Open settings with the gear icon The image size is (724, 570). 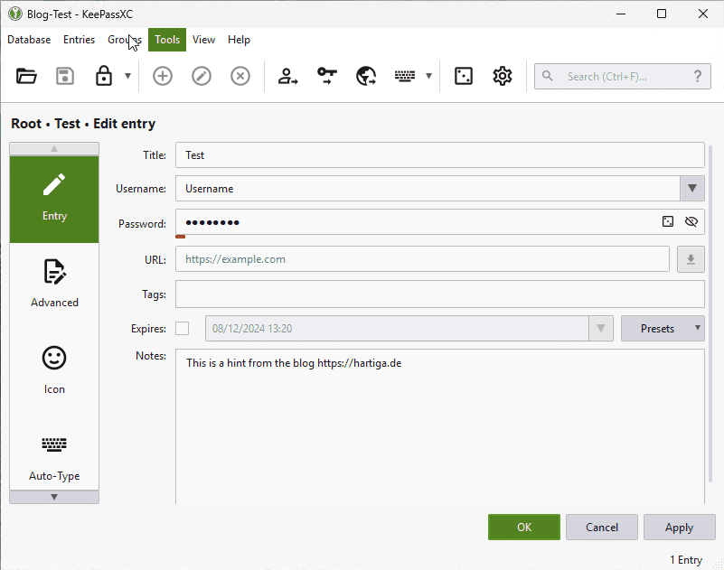click(x=503, y=76)
